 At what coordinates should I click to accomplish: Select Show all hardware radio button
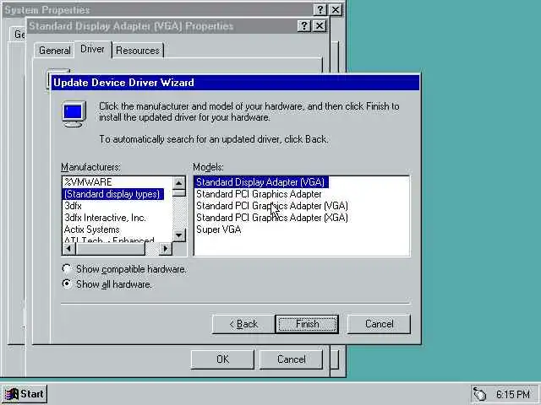[x=67, y=284]
